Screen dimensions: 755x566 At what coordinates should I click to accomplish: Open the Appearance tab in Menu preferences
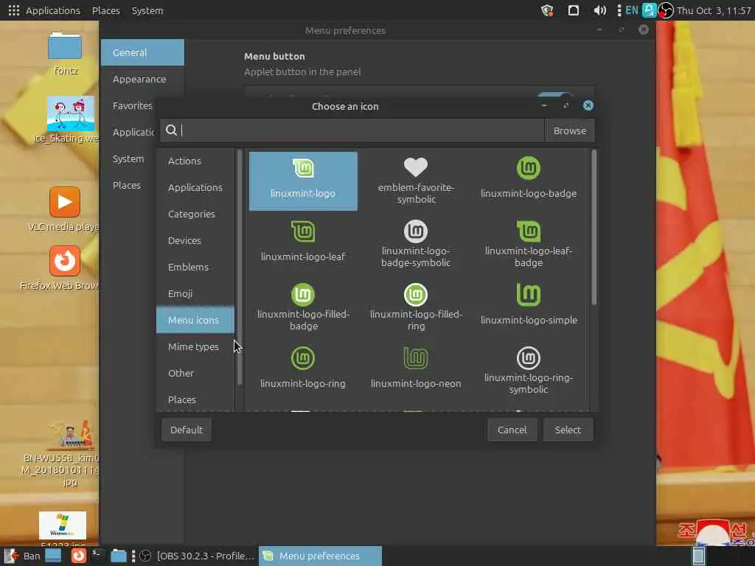pyautogui.click(x=142, y=79)
